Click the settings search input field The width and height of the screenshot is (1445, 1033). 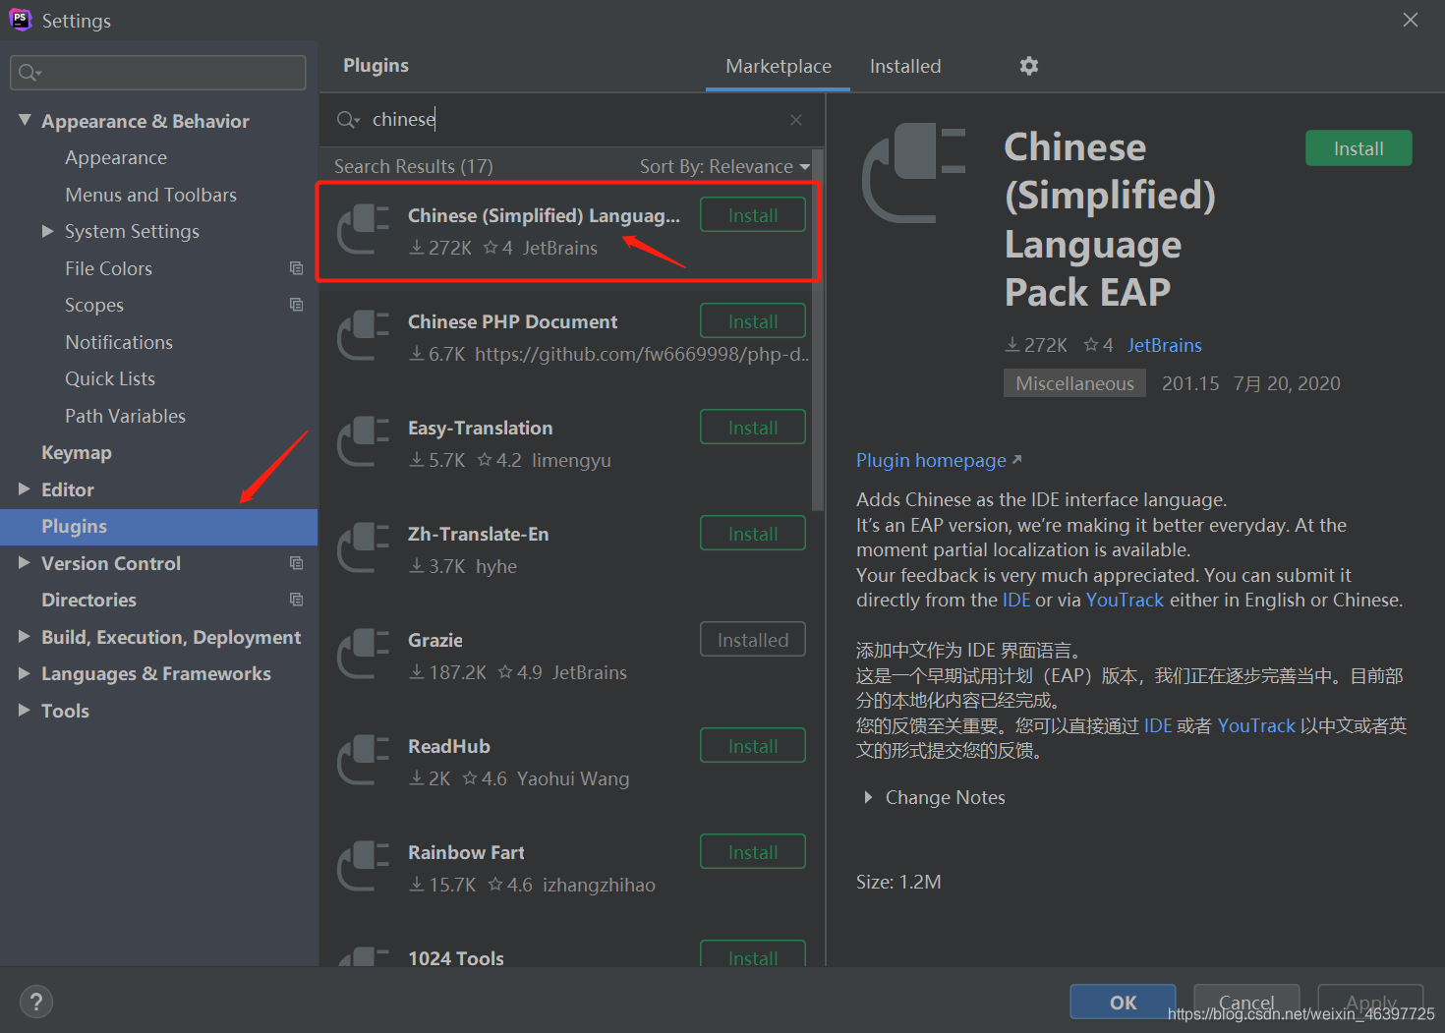coord(158,73)
